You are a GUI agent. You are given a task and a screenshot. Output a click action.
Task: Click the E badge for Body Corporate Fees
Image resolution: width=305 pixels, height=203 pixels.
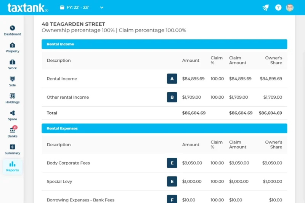[172, 163]
